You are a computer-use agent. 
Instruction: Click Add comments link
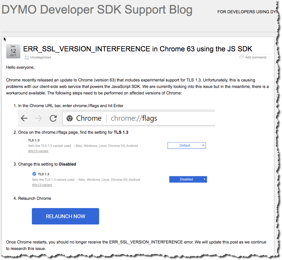[256, 57]
